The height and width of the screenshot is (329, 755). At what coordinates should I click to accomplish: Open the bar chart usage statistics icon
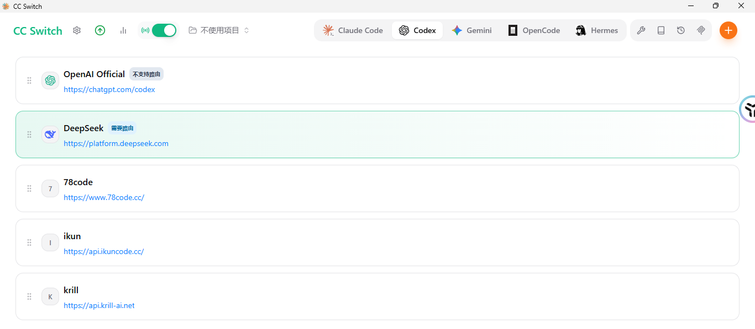[x=123, y=30]
